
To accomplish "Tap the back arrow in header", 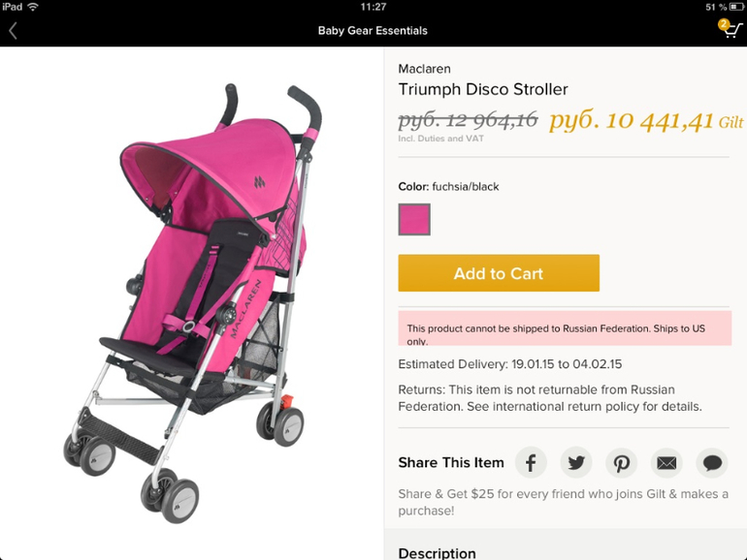I will pos(13,31).
